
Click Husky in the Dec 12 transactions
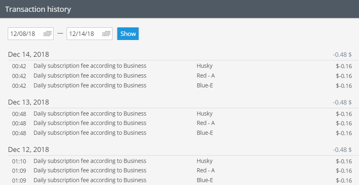[x=204, y=161]
